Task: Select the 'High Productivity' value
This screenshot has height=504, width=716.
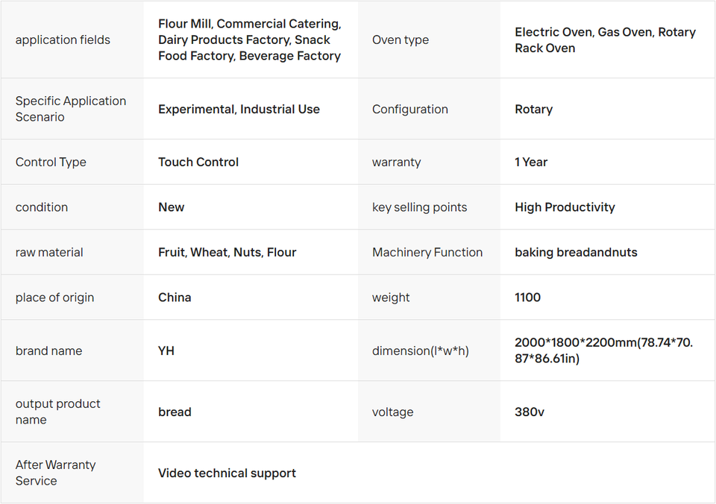Action: [565, 207]
